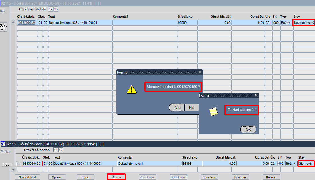This screenshot has height=180, width=315.
Task: Click the Stornován status field
Action: (x=306, y=163)
